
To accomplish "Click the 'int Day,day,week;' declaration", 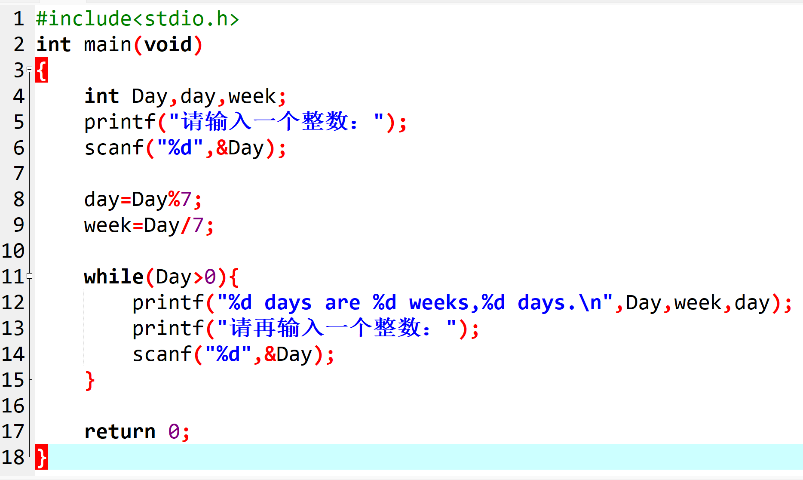I will pyautogui.click(x=185, y=97).
